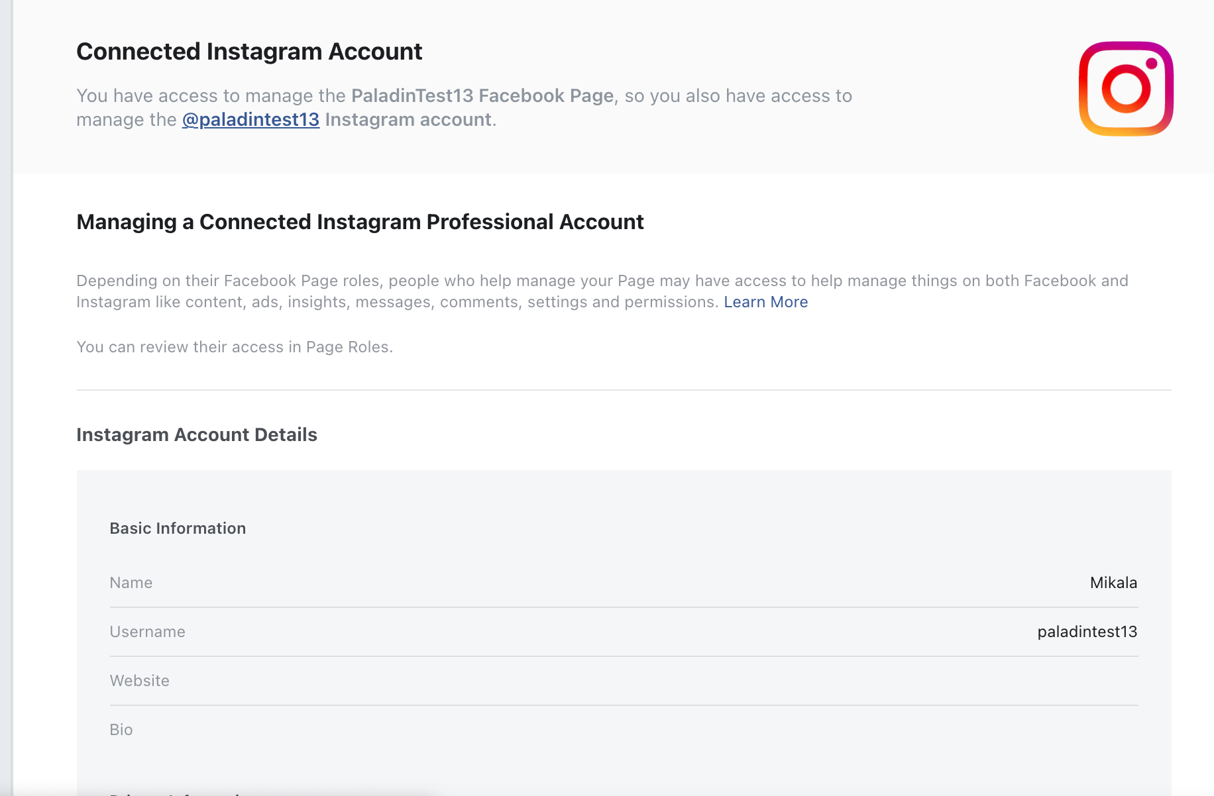1214x796 pixels.
Task: Select the Connected Instagram Account heading
Action: tap(249, 52)
